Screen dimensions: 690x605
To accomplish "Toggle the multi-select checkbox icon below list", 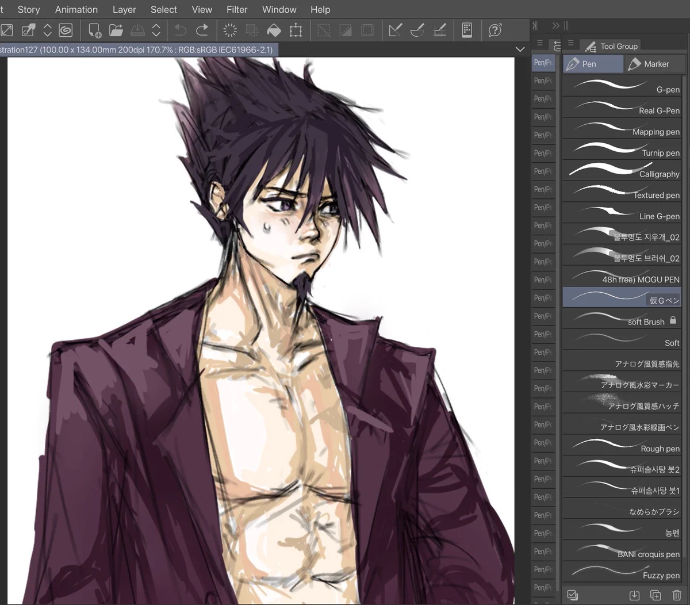I will tap(572, 595).
